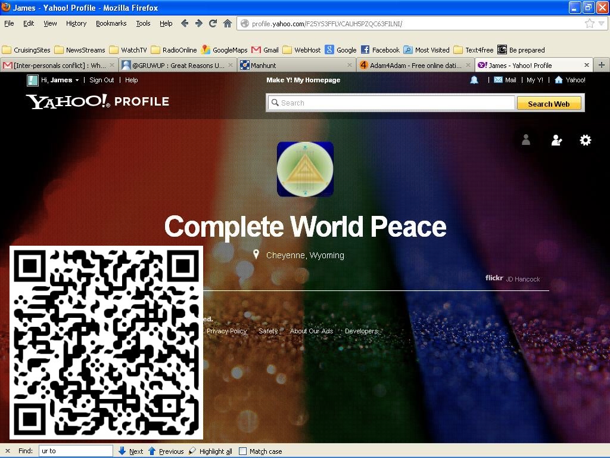Bookmark this page with the star icon

coord(590,23)
